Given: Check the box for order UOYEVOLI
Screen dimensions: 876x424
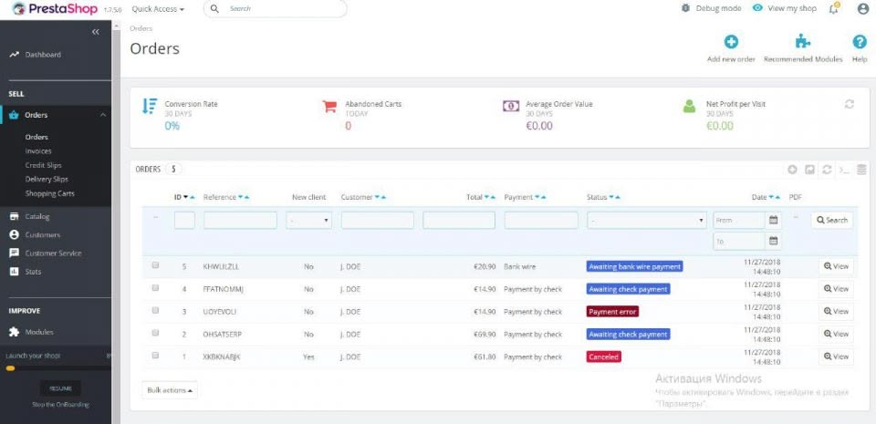Looking at the screenshot, I should click(155, 310).
